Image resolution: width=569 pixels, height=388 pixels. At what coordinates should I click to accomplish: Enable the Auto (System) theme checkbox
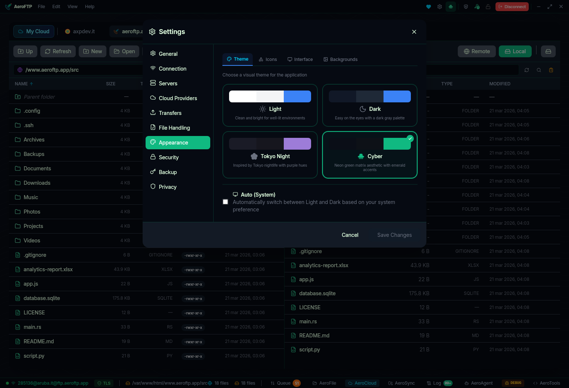(x=225, y=202)
